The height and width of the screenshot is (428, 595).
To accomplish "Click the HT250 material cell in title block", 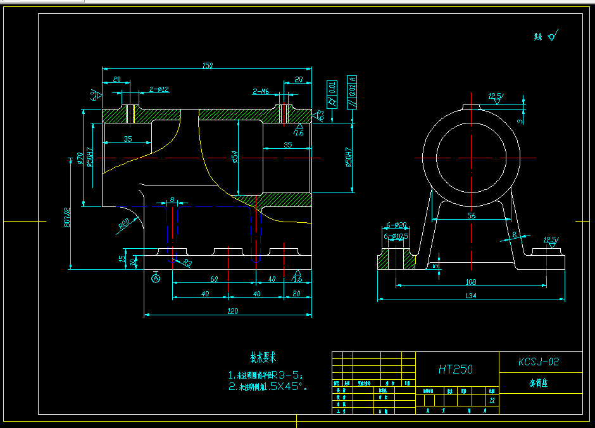I will (456, 368).
